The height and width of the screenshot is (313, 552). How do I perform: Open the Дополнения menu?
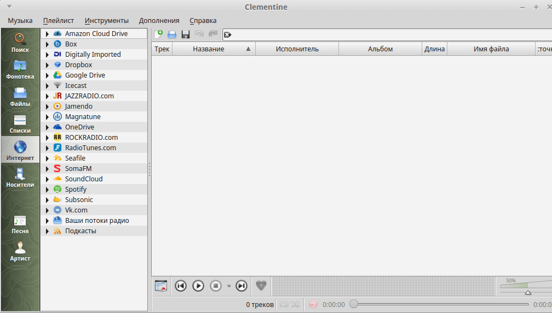pos(159,20)
